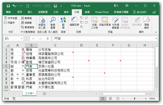Click the Select All corner triangle
Image resolution: width=163 pixels, height=105 pixels.
pyautogui.click(x=7, y=46)
